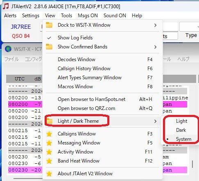This screenshot has width=199, height=181.
Task: Select the Light theme option
Action: [x=181, y=121]
